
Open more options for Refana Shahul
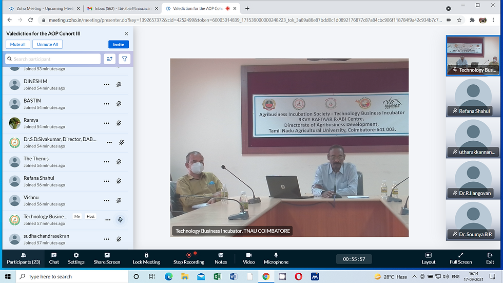tap(107, 181)
